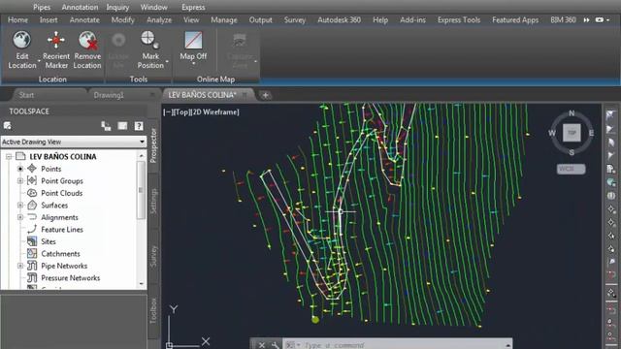Open the Home ribbon tab

click(17, 19)
